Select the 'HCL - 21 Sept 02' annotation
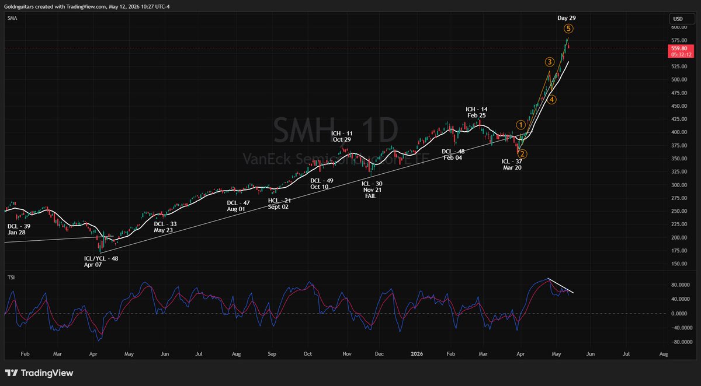Image resolution: width=701 pixels, height=386 pixels. [279, 203]
